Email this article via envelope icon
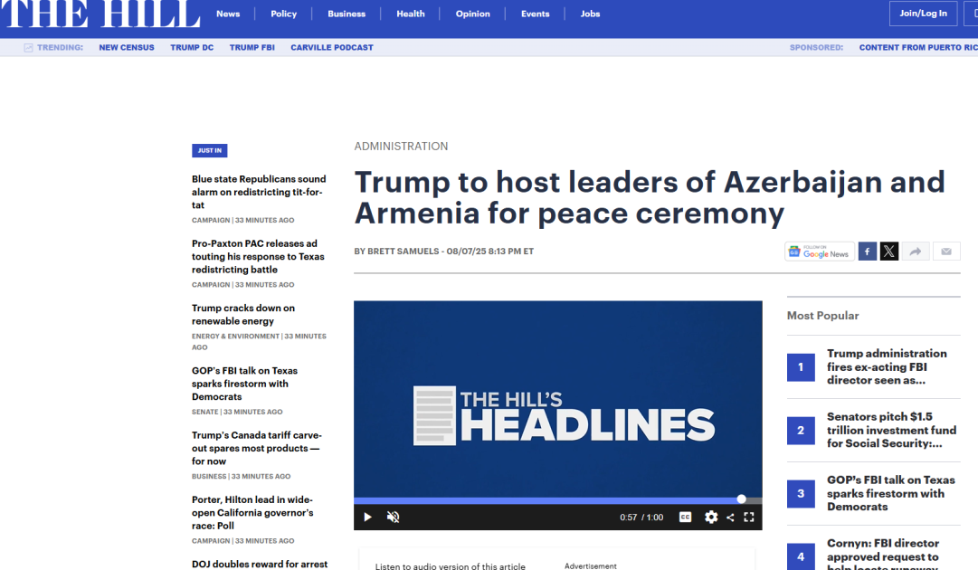This screenshot has width=978, height=570. pos(946,252)
